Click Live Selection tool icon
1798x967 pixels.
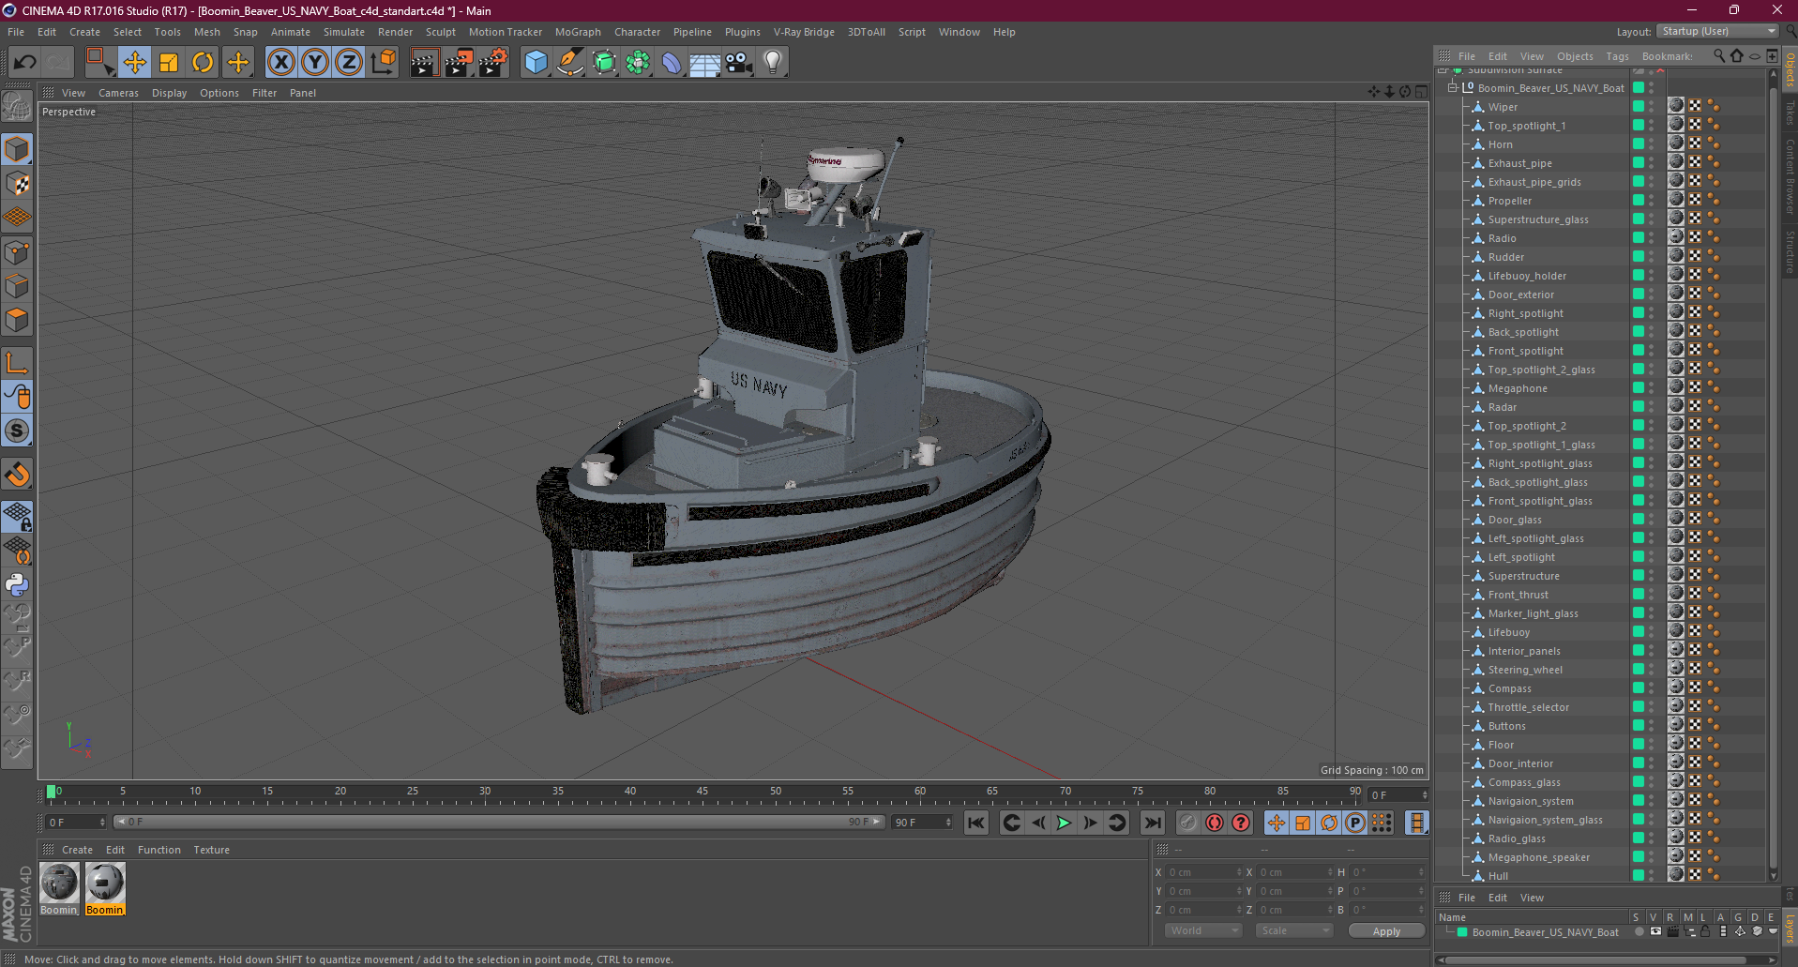coord(100,63)
